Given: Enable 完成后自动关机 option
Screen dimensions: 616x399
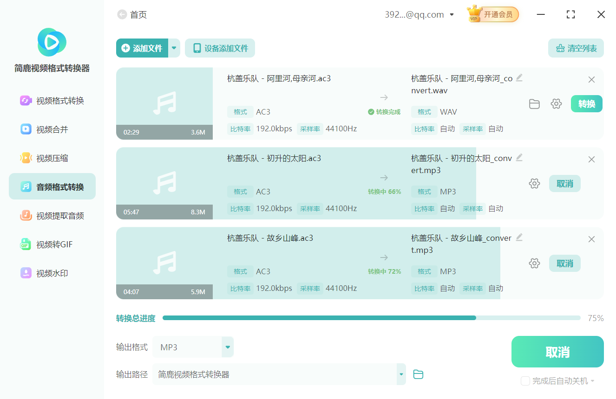Looking at the screenshot, I should click(x=525, y=380).
